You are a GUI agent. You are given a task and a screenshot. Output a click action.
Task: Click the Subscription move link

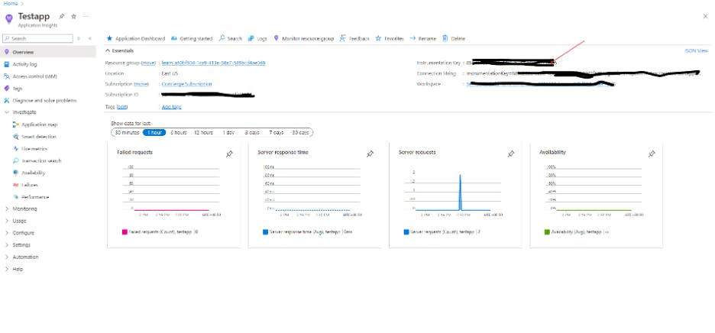141,84
